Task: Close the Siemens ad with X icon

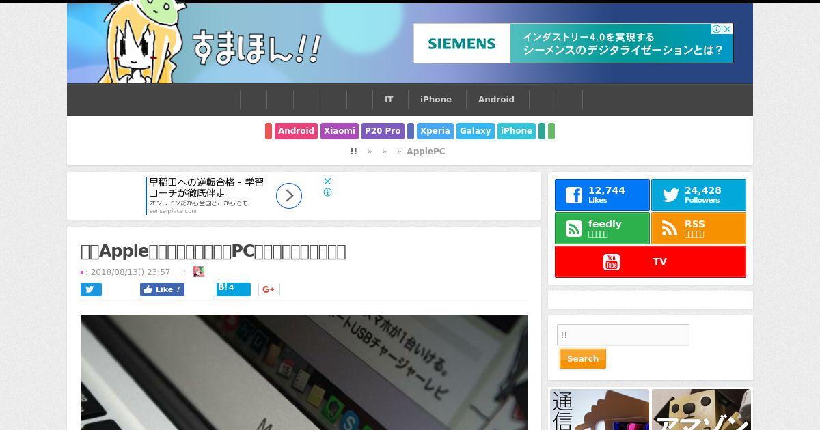Action: pos(728,29)
